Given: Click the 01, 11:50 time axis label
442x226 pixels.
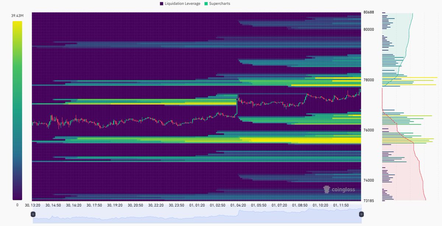Looking at the screenshot, I should pos(341,205).
